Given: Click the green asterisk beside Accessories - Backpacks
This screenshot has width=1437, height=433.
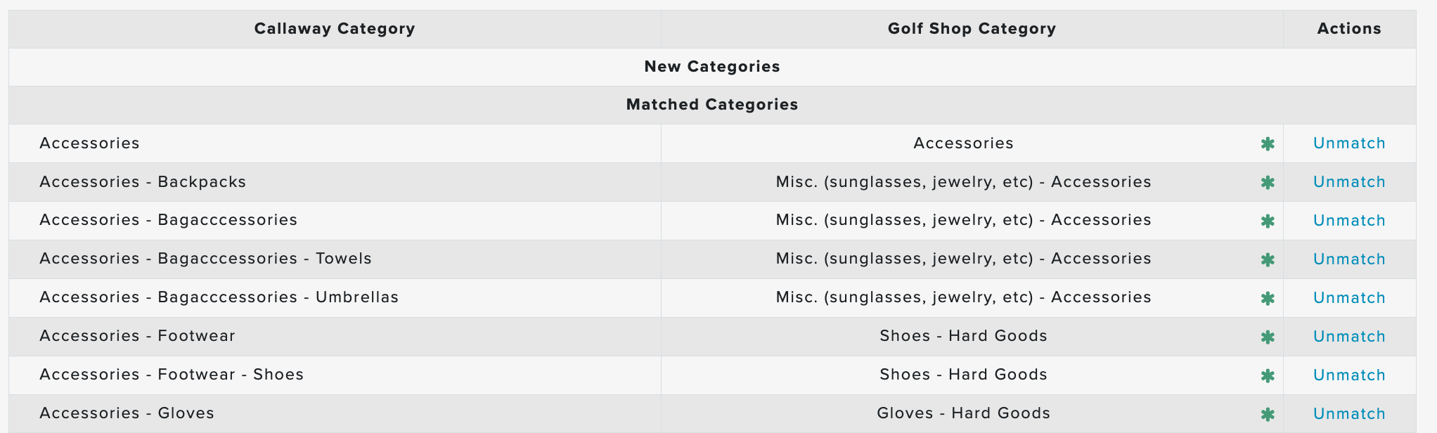Looking at the screenshot, I should [x=1268, y=183].
